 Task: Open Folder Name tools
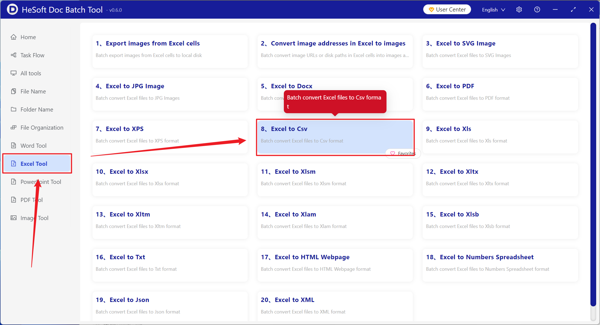click(x=37, y=109)
